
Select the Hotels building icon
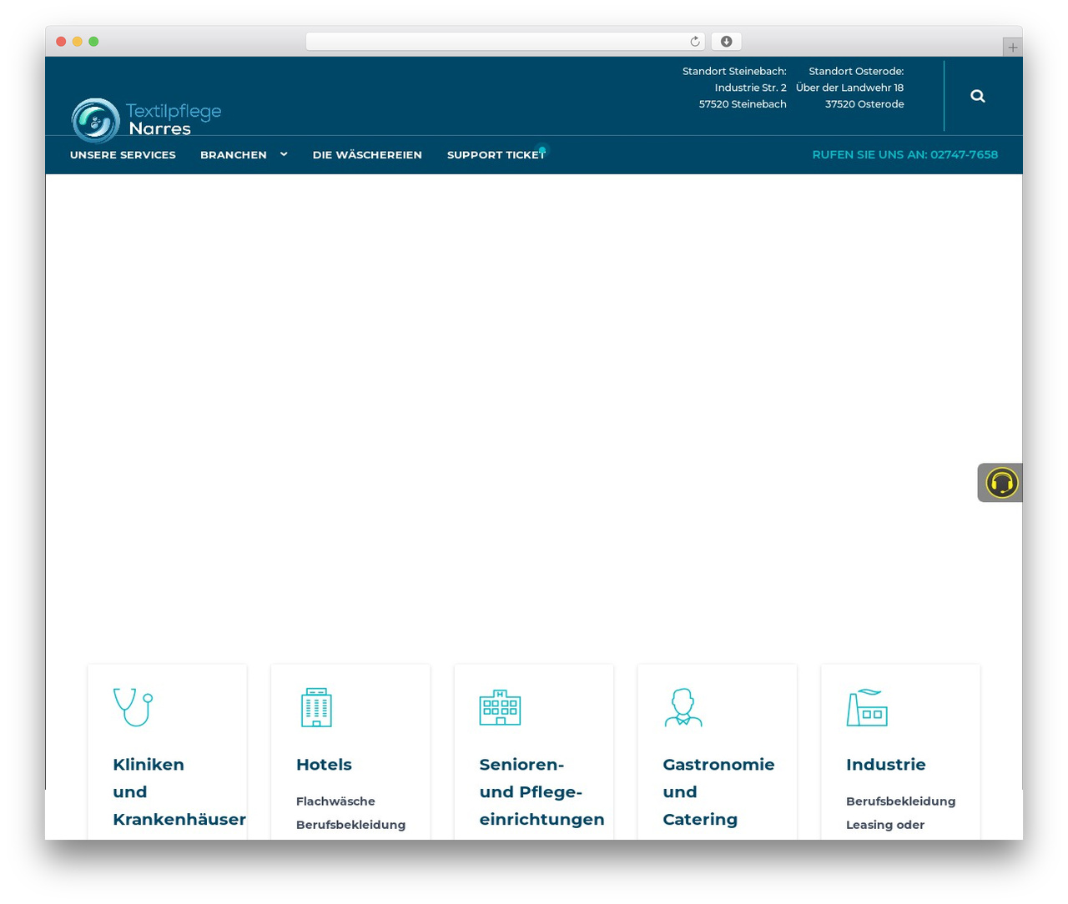(316, 707)
